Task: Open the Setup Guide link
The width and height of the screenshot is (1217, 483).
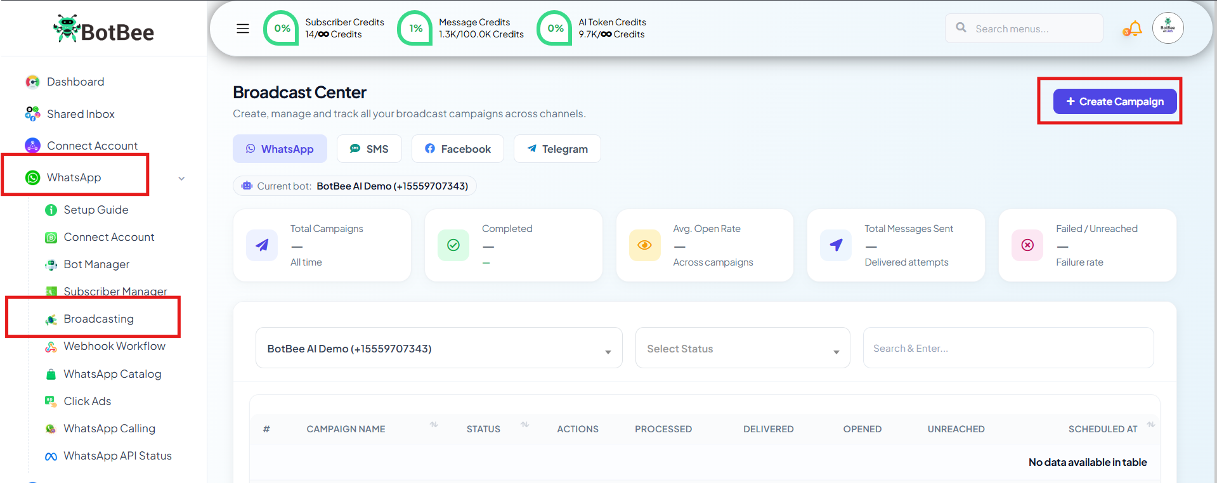Action: (x=96, y=210)
